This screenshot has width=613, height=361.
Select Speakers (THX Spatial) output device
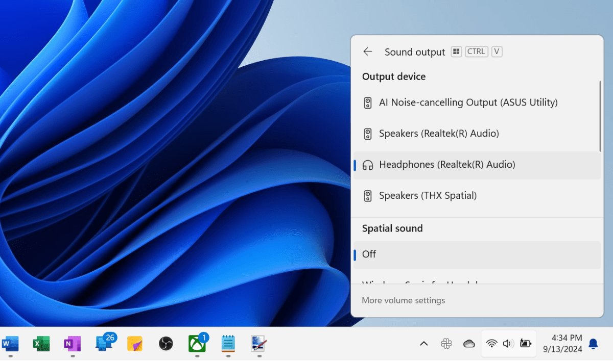pos(477,196)
